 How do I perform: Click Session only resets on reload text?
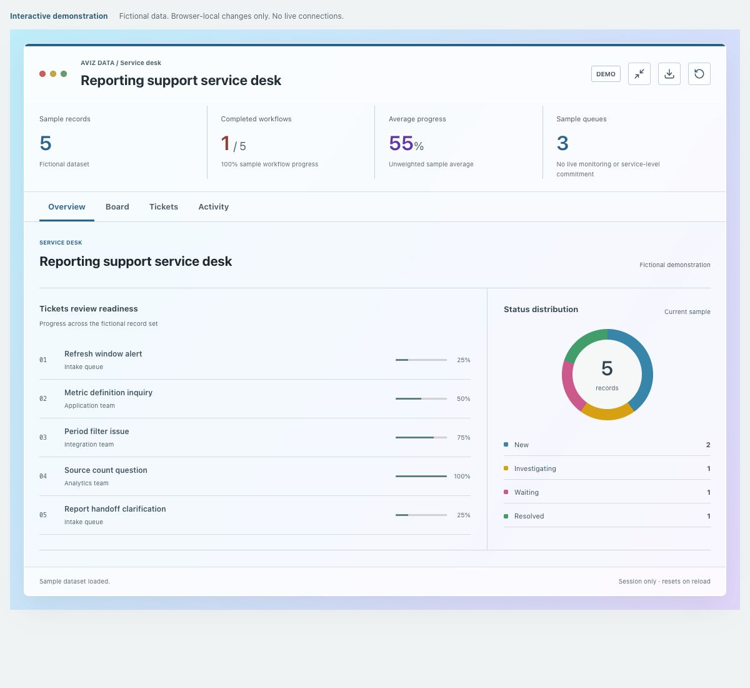pos(664,581)
